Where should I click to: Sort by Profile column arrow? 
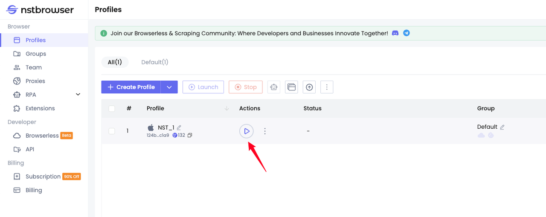click(227, 109)
